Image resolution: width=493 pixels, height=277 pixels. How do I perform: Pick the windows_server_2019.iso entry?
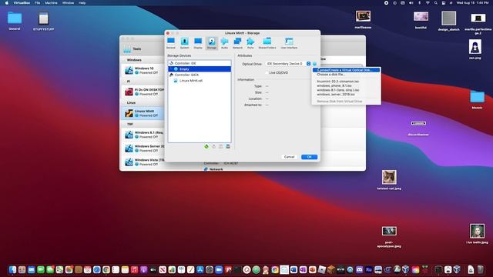click(x=346, y=94)
